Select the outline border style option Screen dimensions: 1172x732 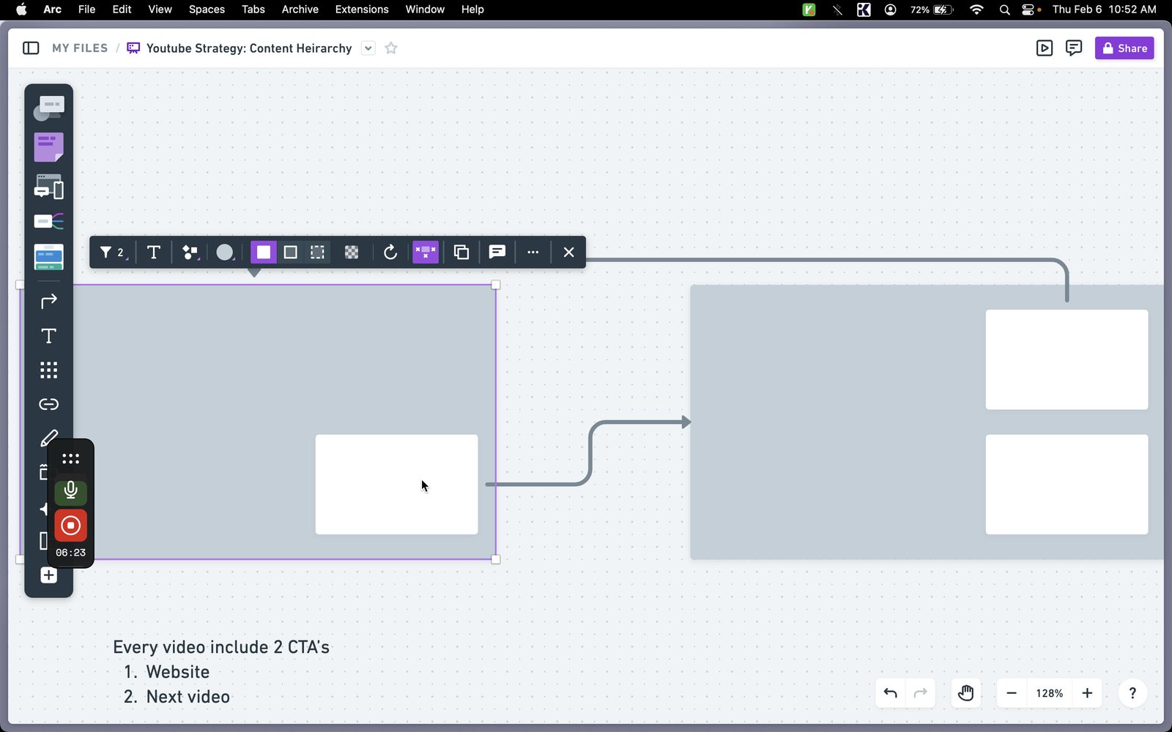(x=291, y=253)
